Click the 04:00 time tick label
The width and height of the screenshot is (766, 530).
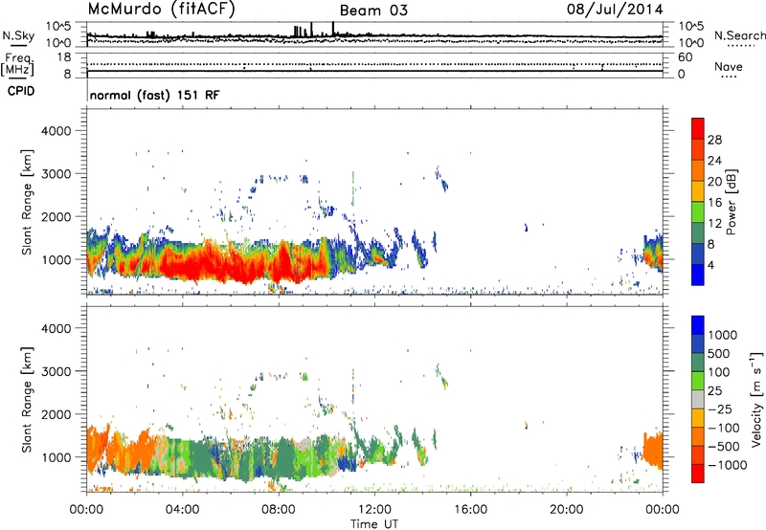pyautogui.click(x=182, y=510)
